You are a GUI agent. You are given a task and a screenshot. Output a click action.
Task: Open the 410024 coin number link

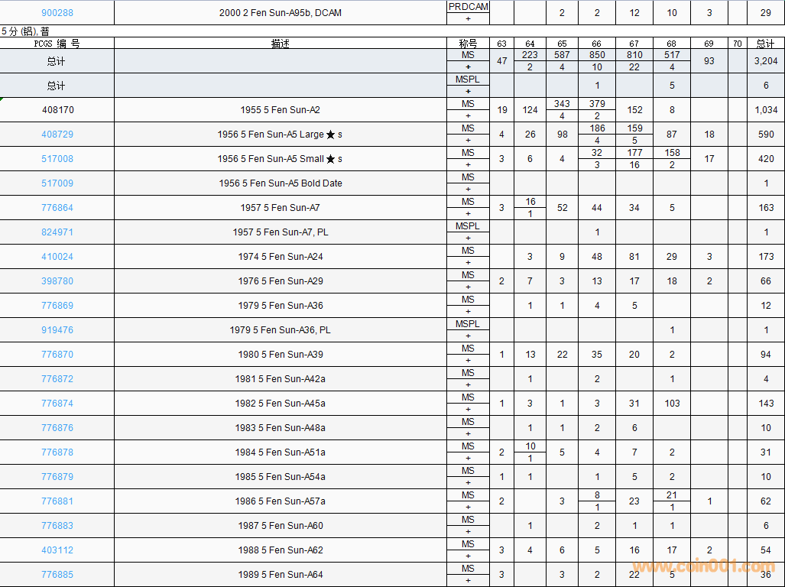[x=57, y=257]
